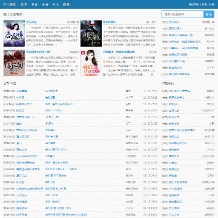Click the blue 搜索 search button
The height and width of the screenshot is (218, 218).
point(209,15)
